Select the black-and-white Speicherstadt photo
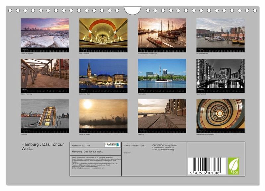This screenshot has height=191, width=265. pos(220,73)
